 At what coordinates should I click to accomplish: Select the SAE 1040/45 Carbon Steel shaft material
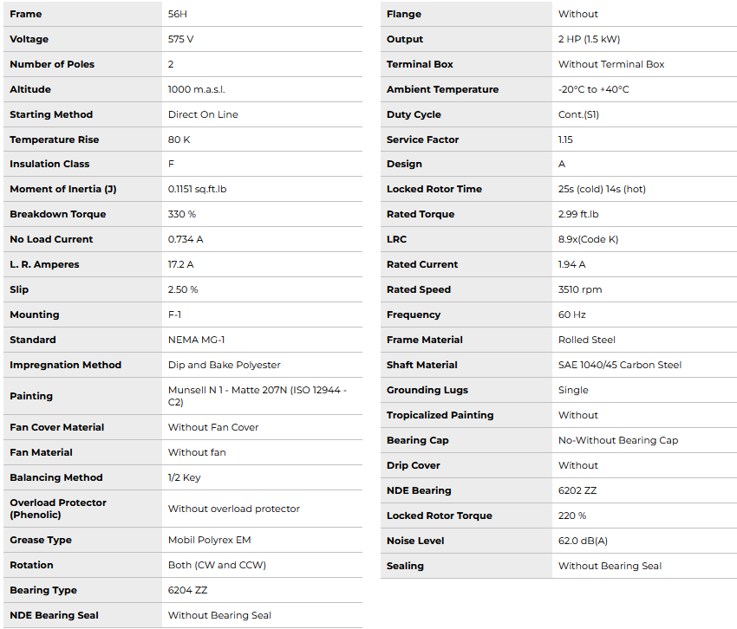(x=620, y=365)
